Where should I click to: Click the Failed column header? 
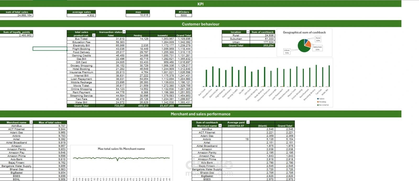point(111,35)
